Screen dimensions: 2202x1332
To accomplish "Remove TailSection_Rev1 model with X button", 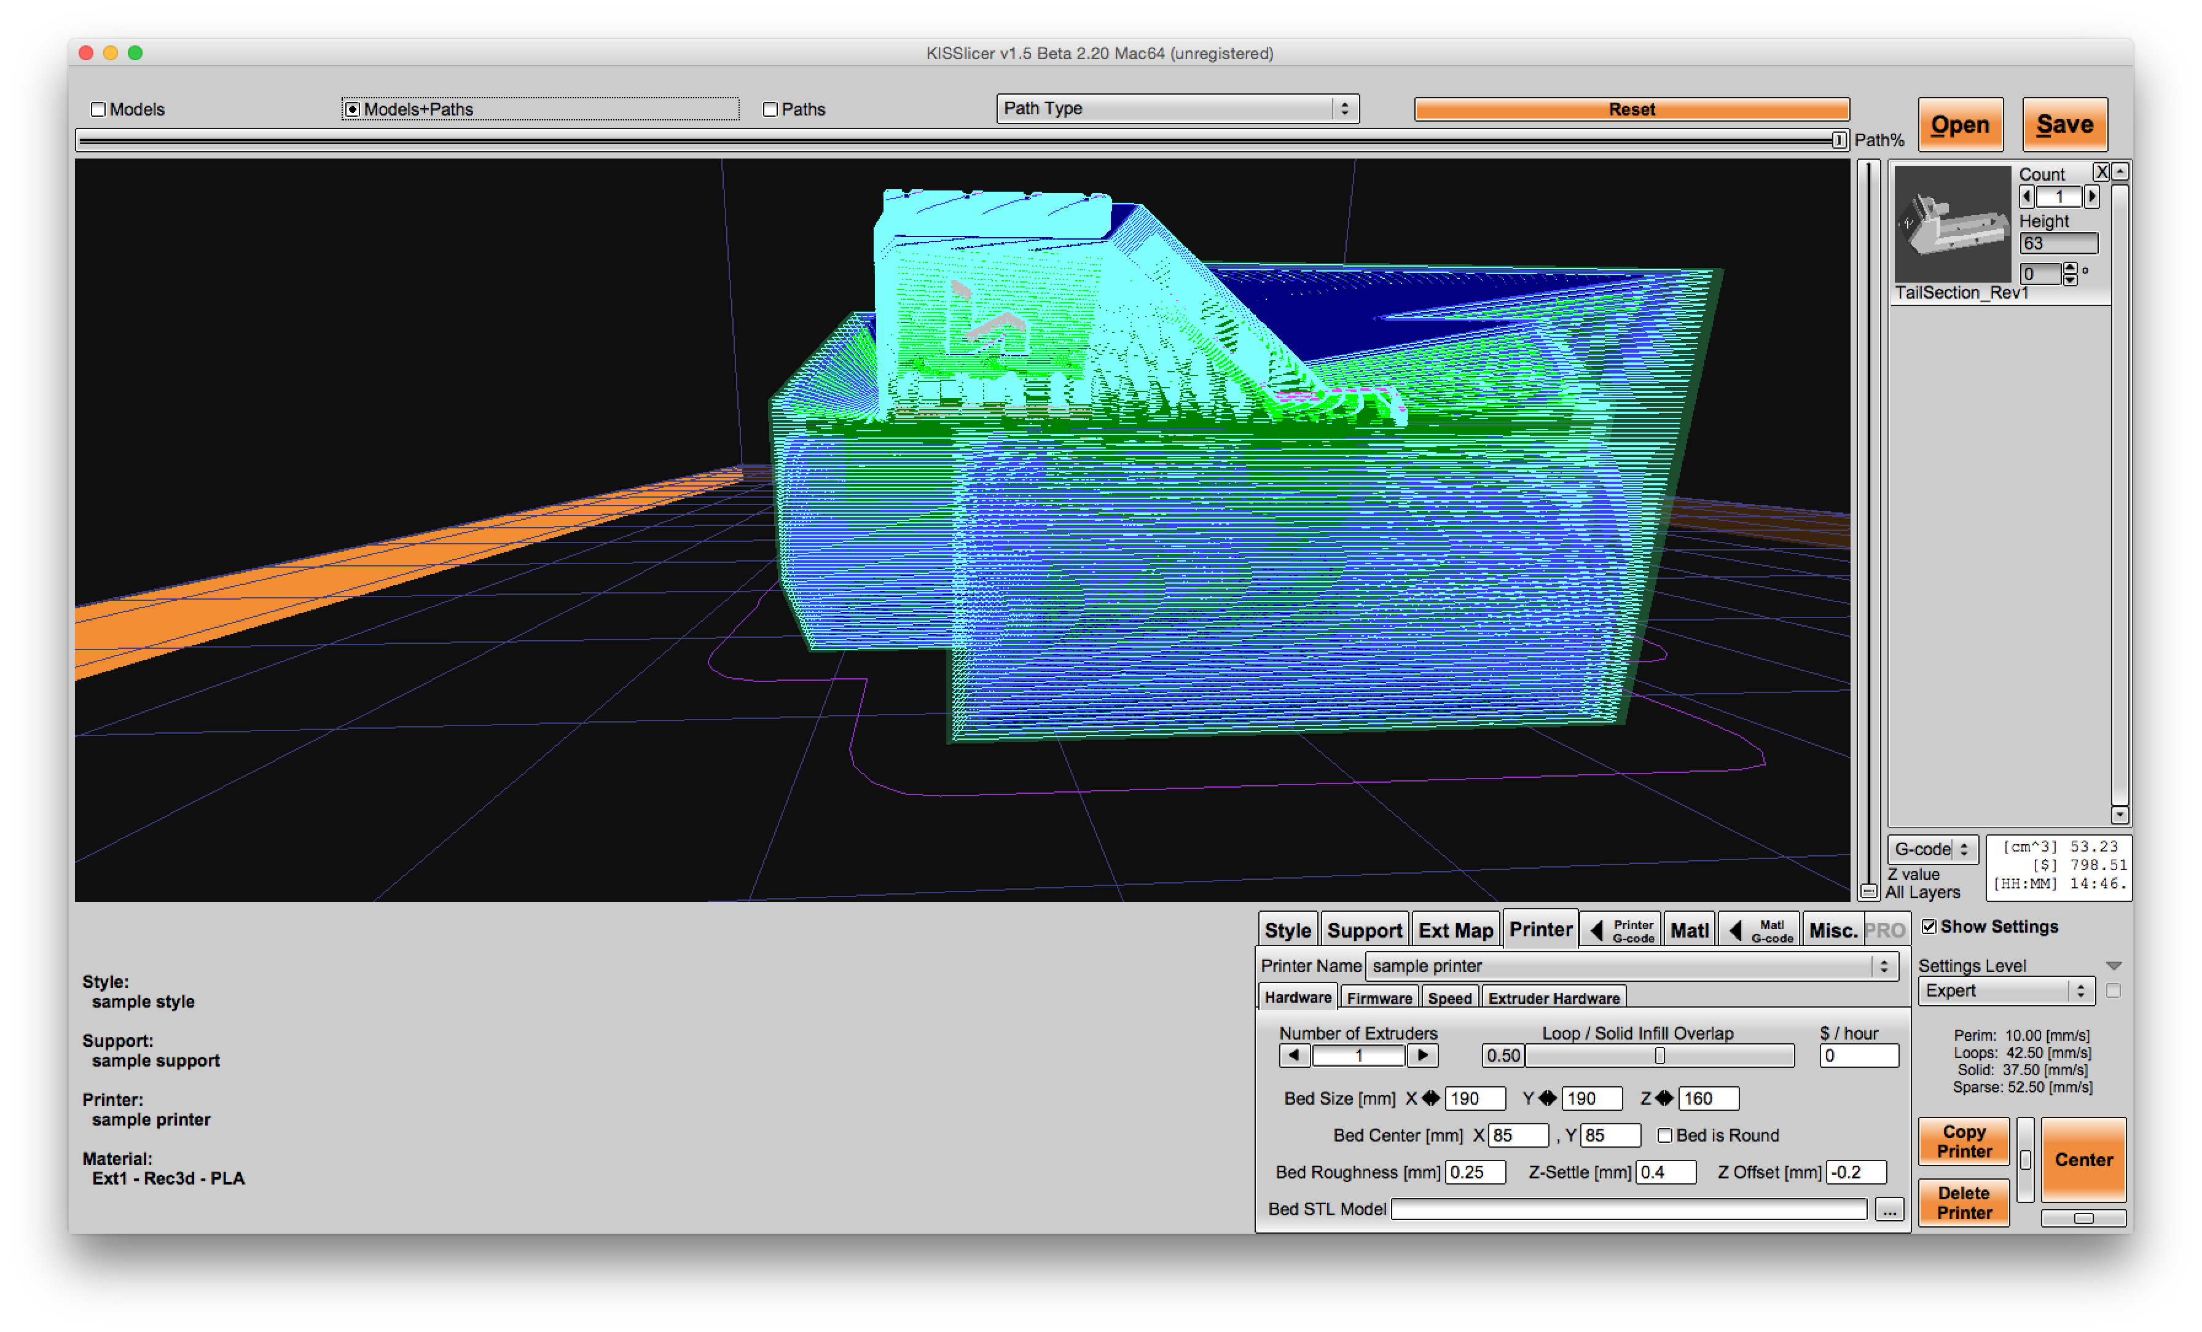I will [x=2101, y=171].
